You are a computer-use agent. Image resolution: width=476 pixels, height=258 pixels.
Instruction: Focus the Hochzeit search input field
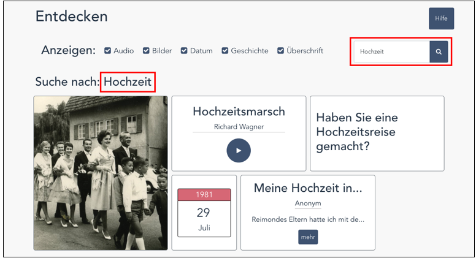coord(391,51)
